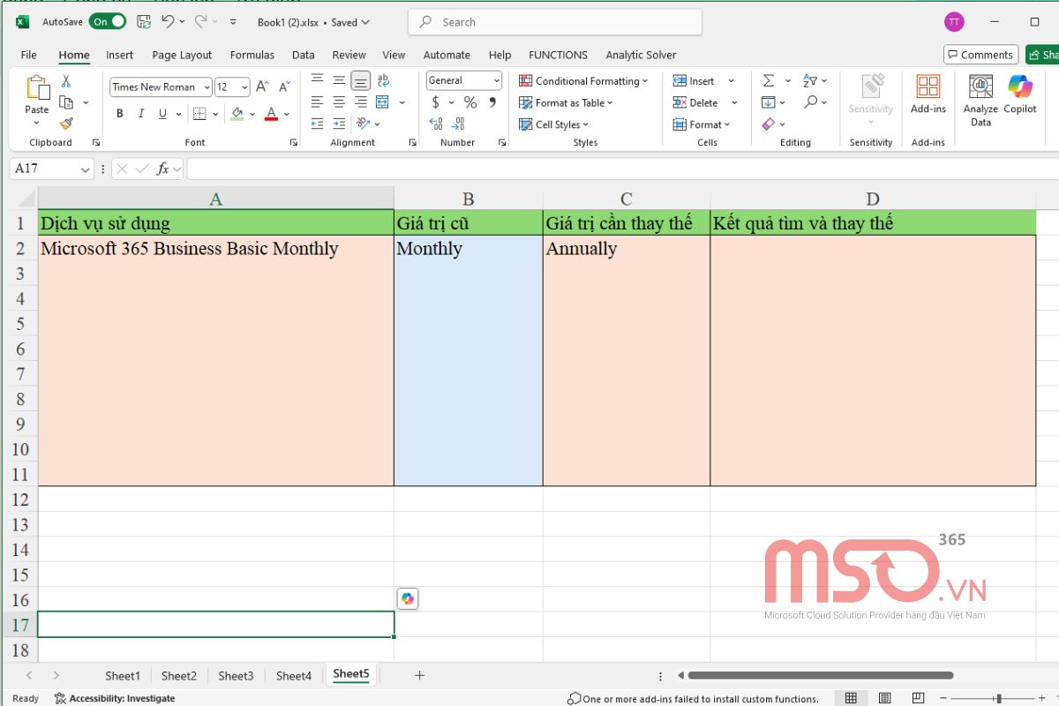Open the Times New Roman font dropdown
The width and height of the screenshot is (1059, 706).
click(207, 87)
